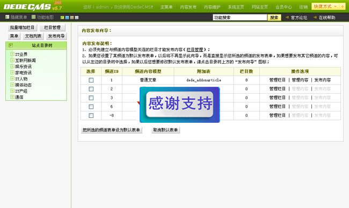Switch to the green skin swatch
This screenshot has width=349, height=208.
(62, 17)
